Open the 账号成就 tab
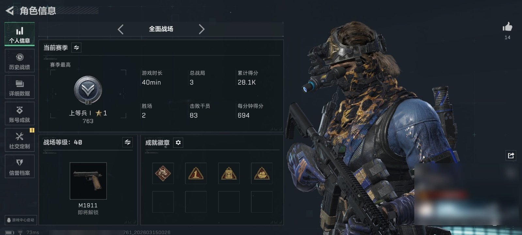The height and width of the screenshot is (235, 522). (20, 114)
